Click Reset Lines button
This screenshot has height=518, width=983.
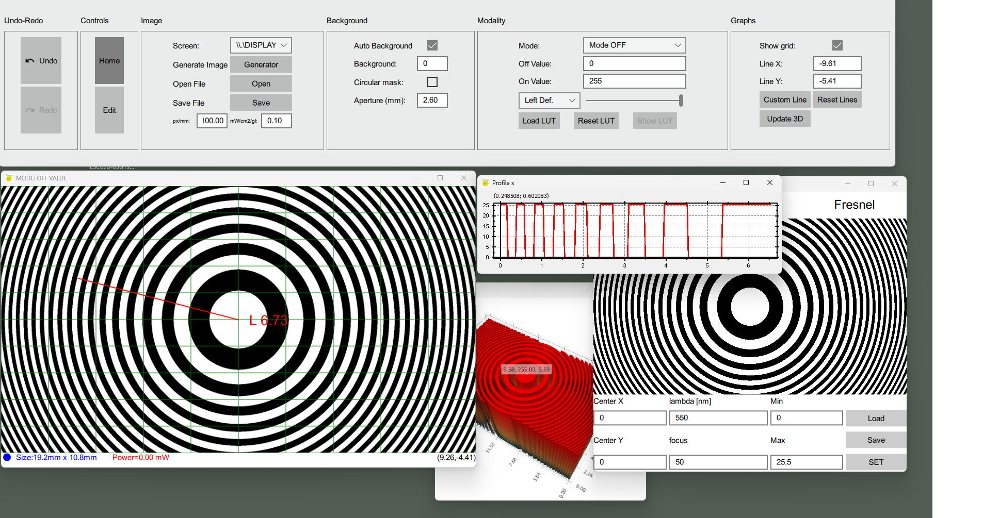837,99
